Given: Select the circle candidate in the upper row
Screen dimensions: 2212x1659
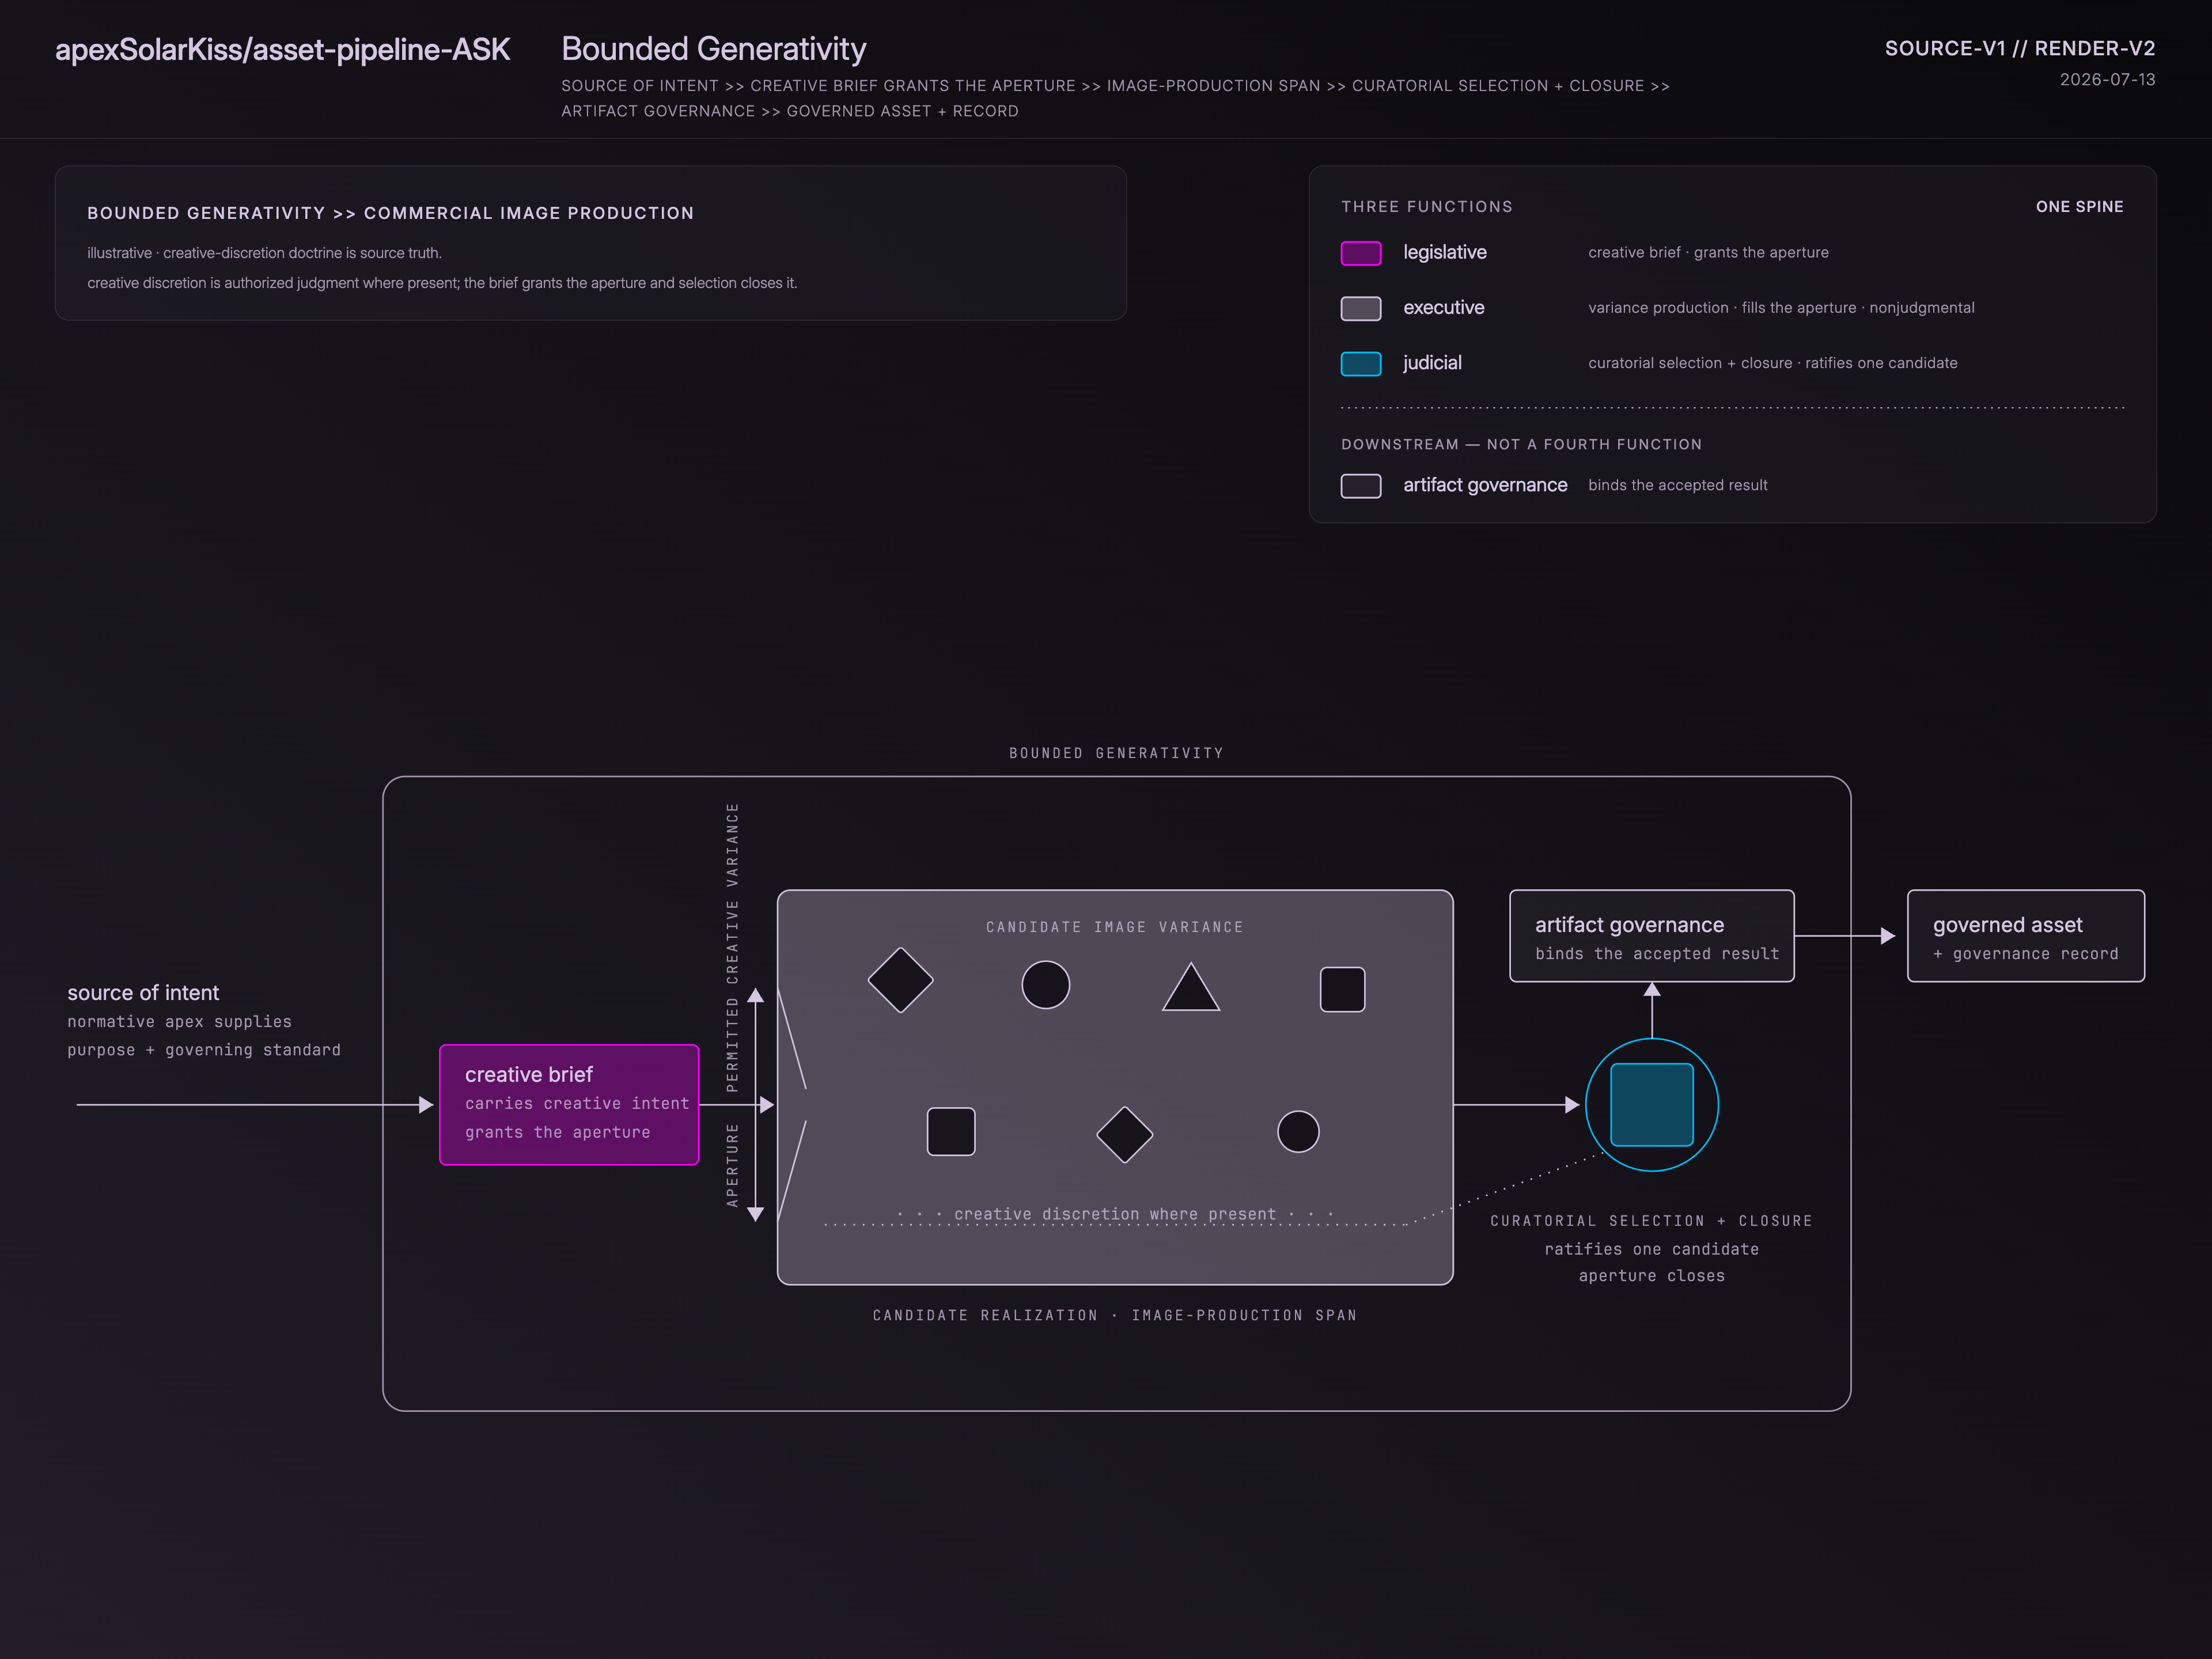Looking at the screenshot, I should coord(1045,985).
